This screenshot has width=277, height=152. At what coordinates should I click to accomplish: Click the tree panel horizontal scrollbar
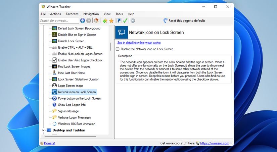70,137
